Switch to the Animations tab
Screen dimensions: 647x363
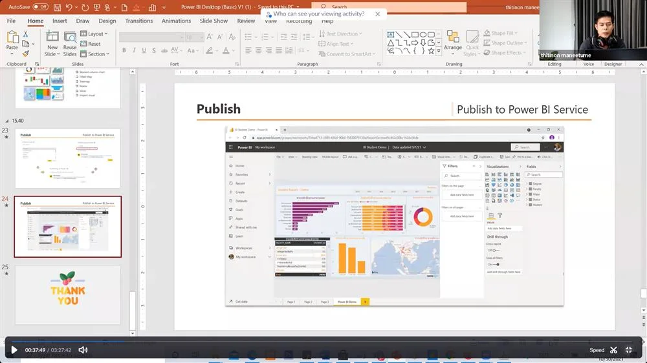pos(176,21)
